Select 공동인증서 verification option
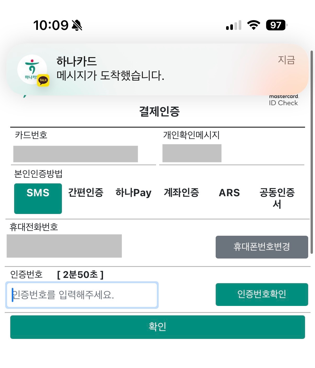The height and width of the screenshot is (368, 315). tap(277, 198)
